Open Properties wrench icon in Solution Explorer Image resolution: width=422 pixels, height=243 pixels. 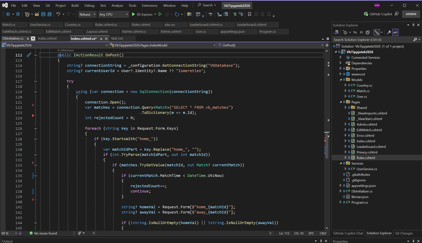pos(389,32)
